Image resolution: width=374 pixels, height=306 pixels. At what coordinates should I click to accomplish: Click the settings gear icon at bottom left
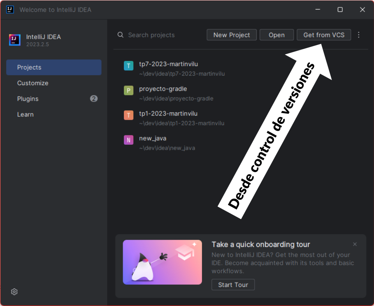(x=14, y=292)
